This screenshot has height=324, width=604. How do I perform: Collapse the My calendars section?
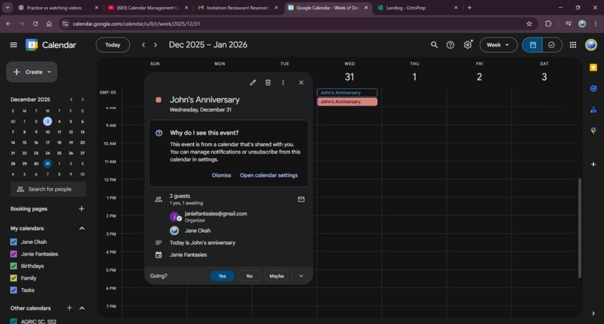(82, 229)
